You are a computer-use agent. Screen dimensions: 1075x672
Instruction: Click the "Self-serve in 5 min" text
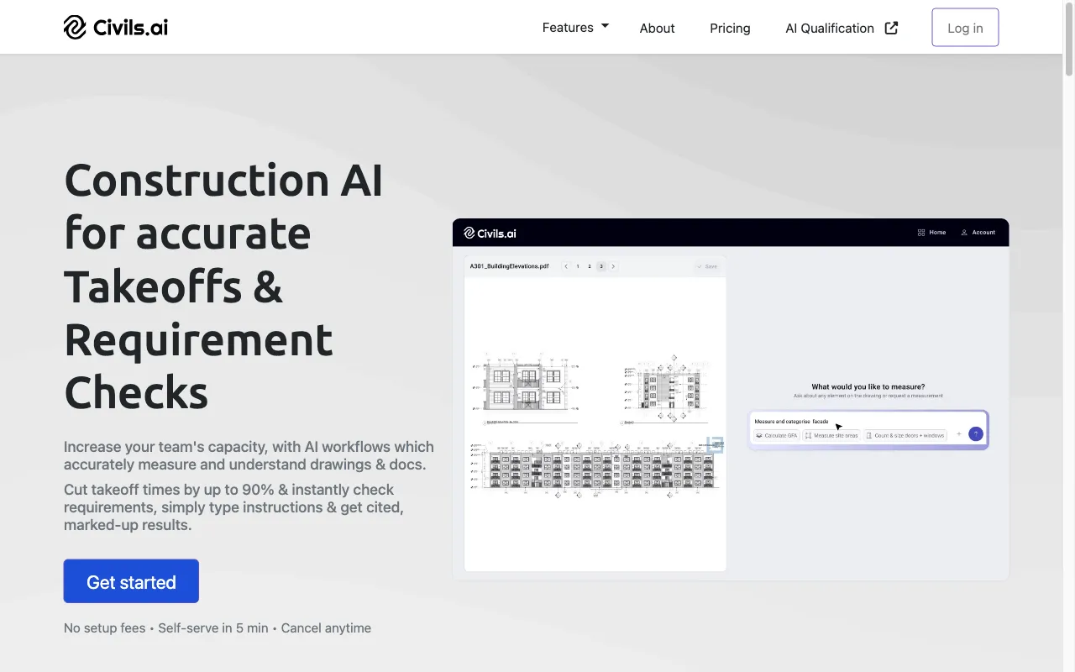tap(213, 628)
